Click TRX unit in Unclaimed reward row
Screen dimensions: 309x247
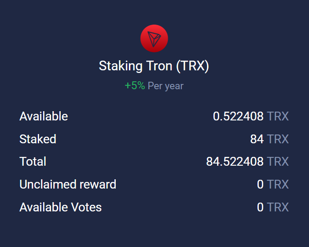point(278,184)
